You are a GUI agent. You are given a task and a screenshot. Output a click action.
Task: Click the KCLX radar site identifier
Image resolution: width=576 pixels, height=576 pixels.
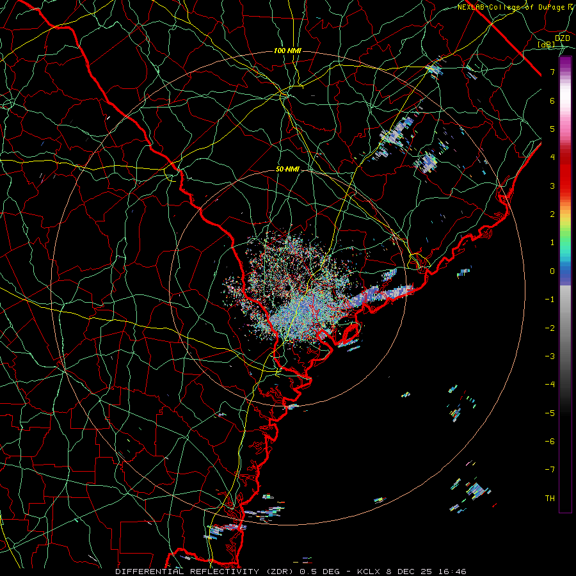click(369, 572)
